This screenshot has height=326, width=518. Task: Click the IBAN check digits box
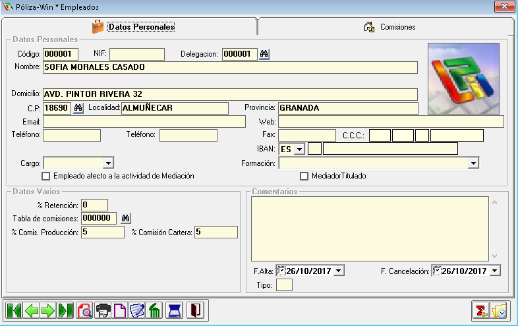pos(314,149)
